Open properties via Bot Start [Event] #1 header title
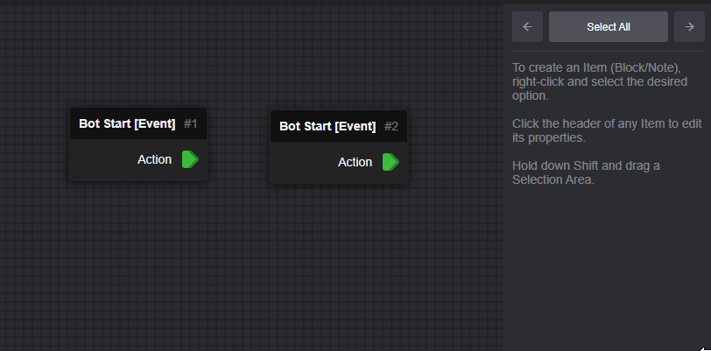This screenshot has width=711, height=351. pyautogui.click(x=127, y=123)
